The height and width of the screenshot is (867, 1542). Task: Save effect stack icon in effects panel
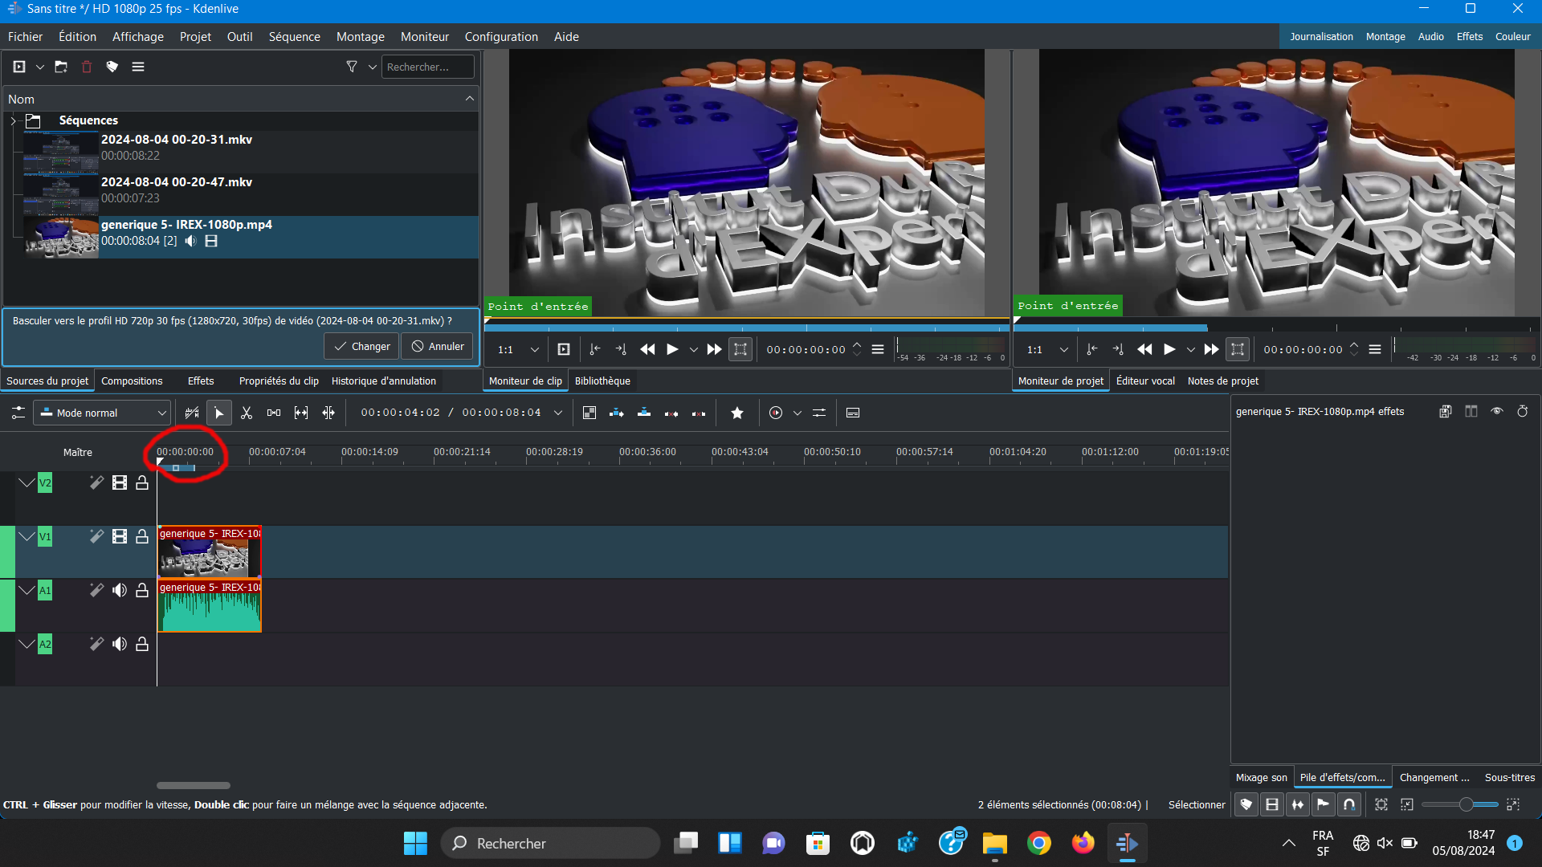coord(1445,411)
